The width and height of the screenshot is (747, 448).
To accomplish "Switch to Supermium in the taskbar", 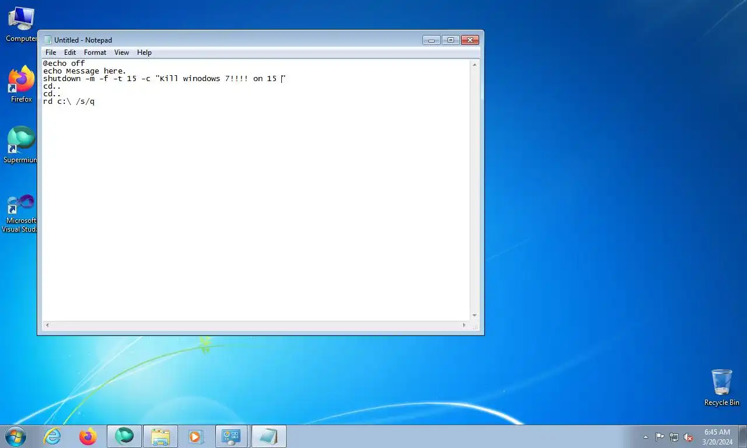I will [124, 436].
